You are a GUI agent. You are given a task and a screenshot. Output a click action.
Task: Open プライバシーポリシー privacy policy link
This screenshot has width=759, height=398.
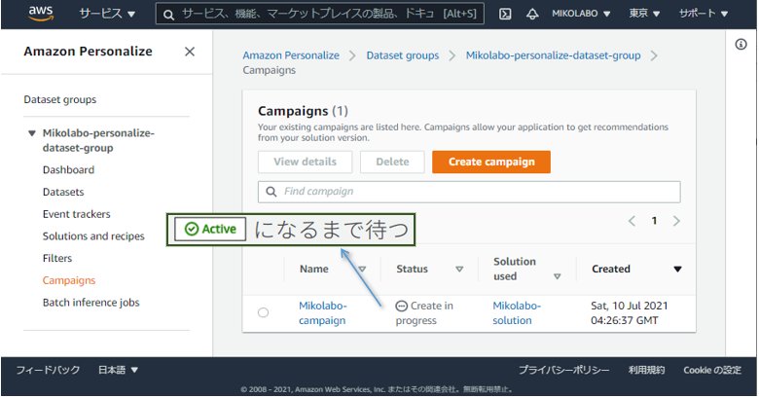tap(564, 371)
